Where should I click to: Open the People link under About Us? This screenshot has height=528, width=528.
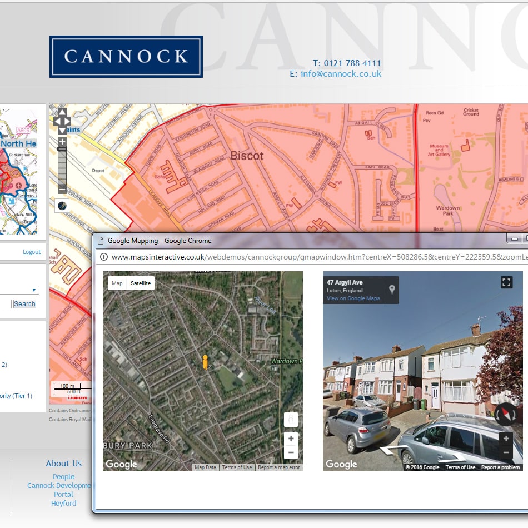pyautogui.click(x=63, y=476)
